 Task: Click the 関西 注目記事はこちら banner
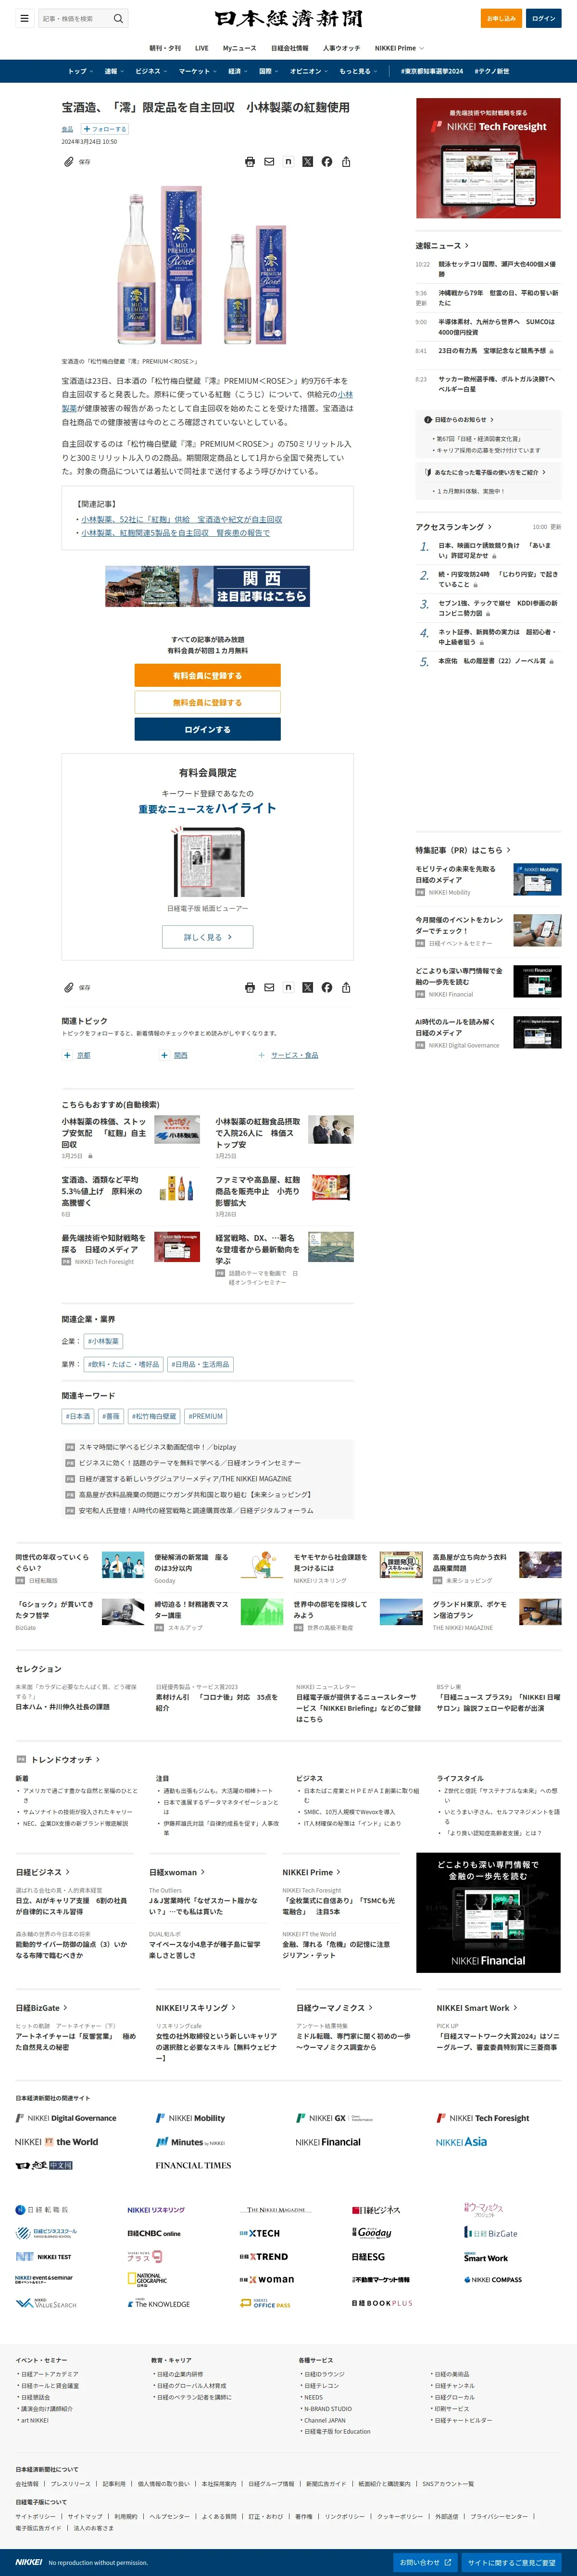tap(207, 586)
